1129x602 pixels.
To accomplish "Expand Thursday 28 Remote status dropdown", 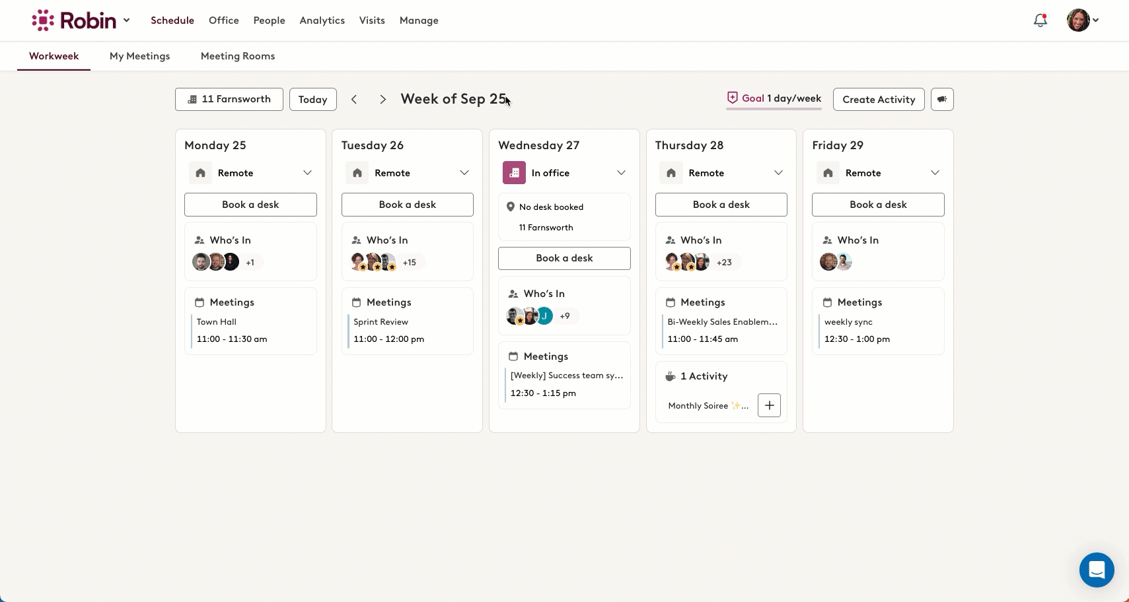I will (778, 173).
